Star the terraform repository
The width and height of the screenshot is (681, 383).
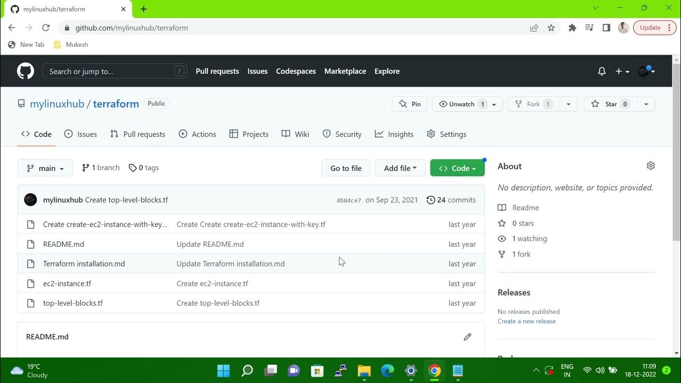click(611, 104)
